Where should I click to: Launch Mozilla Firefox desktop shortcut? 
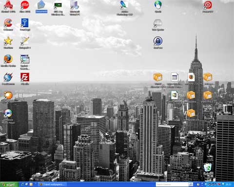coord(8,59)
